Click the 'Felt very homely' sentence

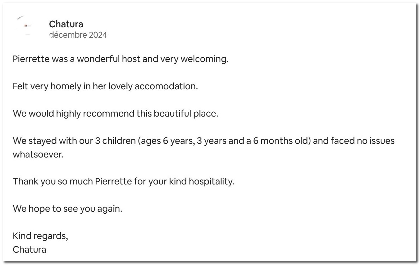105,87
